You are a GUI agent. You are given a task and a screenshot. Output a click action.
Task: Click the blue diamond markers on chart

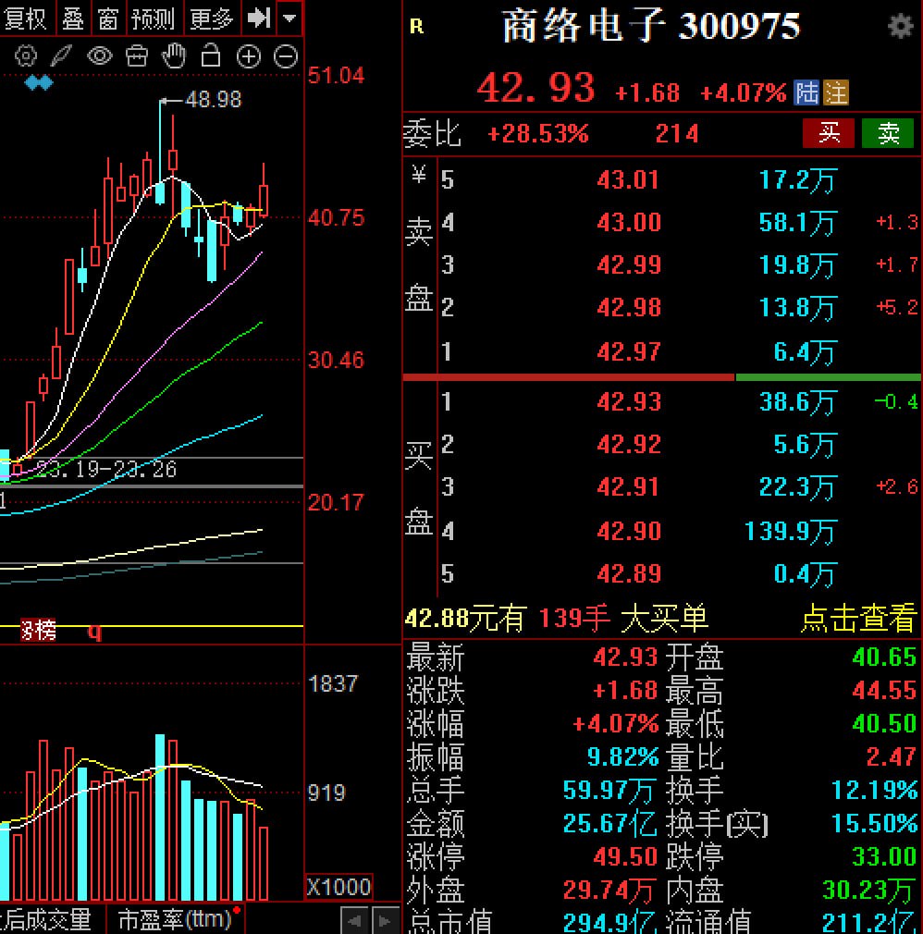pyautogui.click(x=40, y=82)
